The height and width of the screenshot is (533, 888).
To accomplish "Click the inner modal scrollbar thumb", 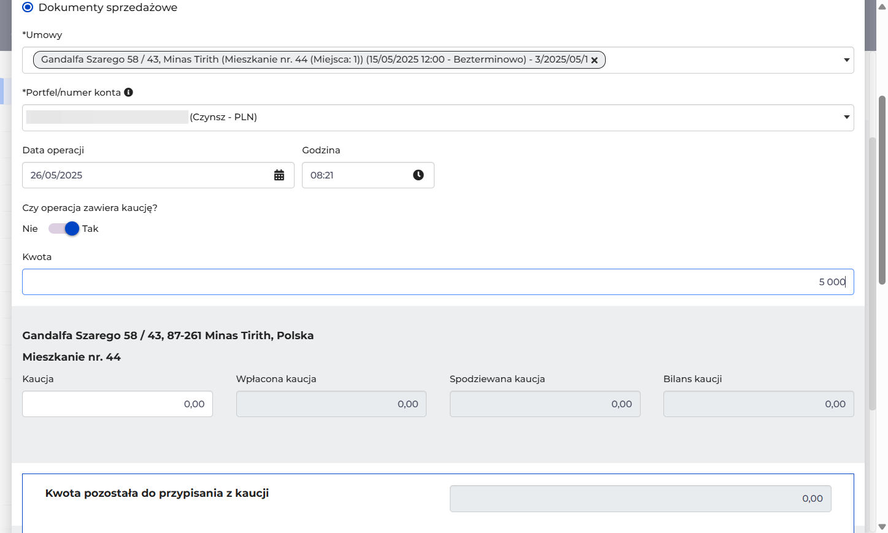I will pos(873,274).
